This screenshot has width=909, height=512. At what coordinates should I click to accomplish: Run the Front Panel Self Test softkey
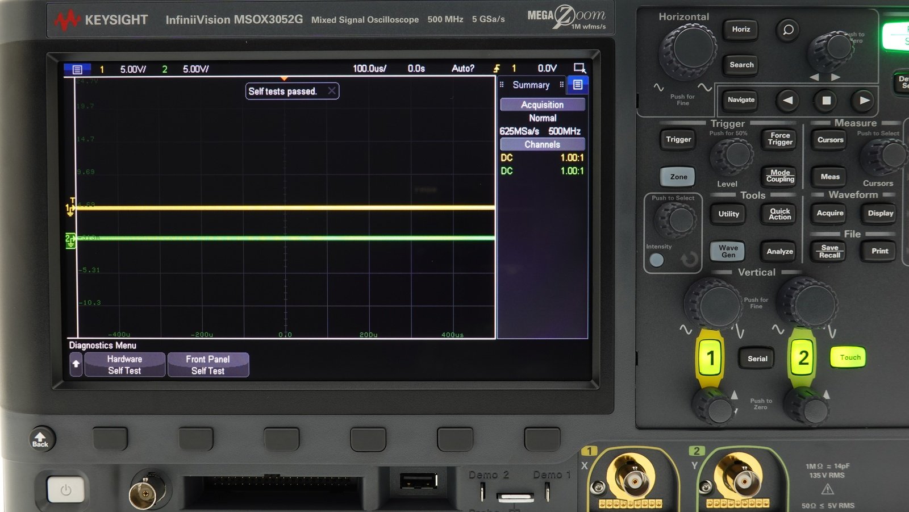(208, 365)
